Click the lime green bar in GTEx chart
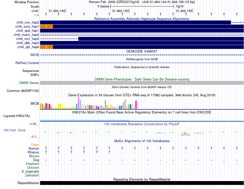 coord(105,104)
